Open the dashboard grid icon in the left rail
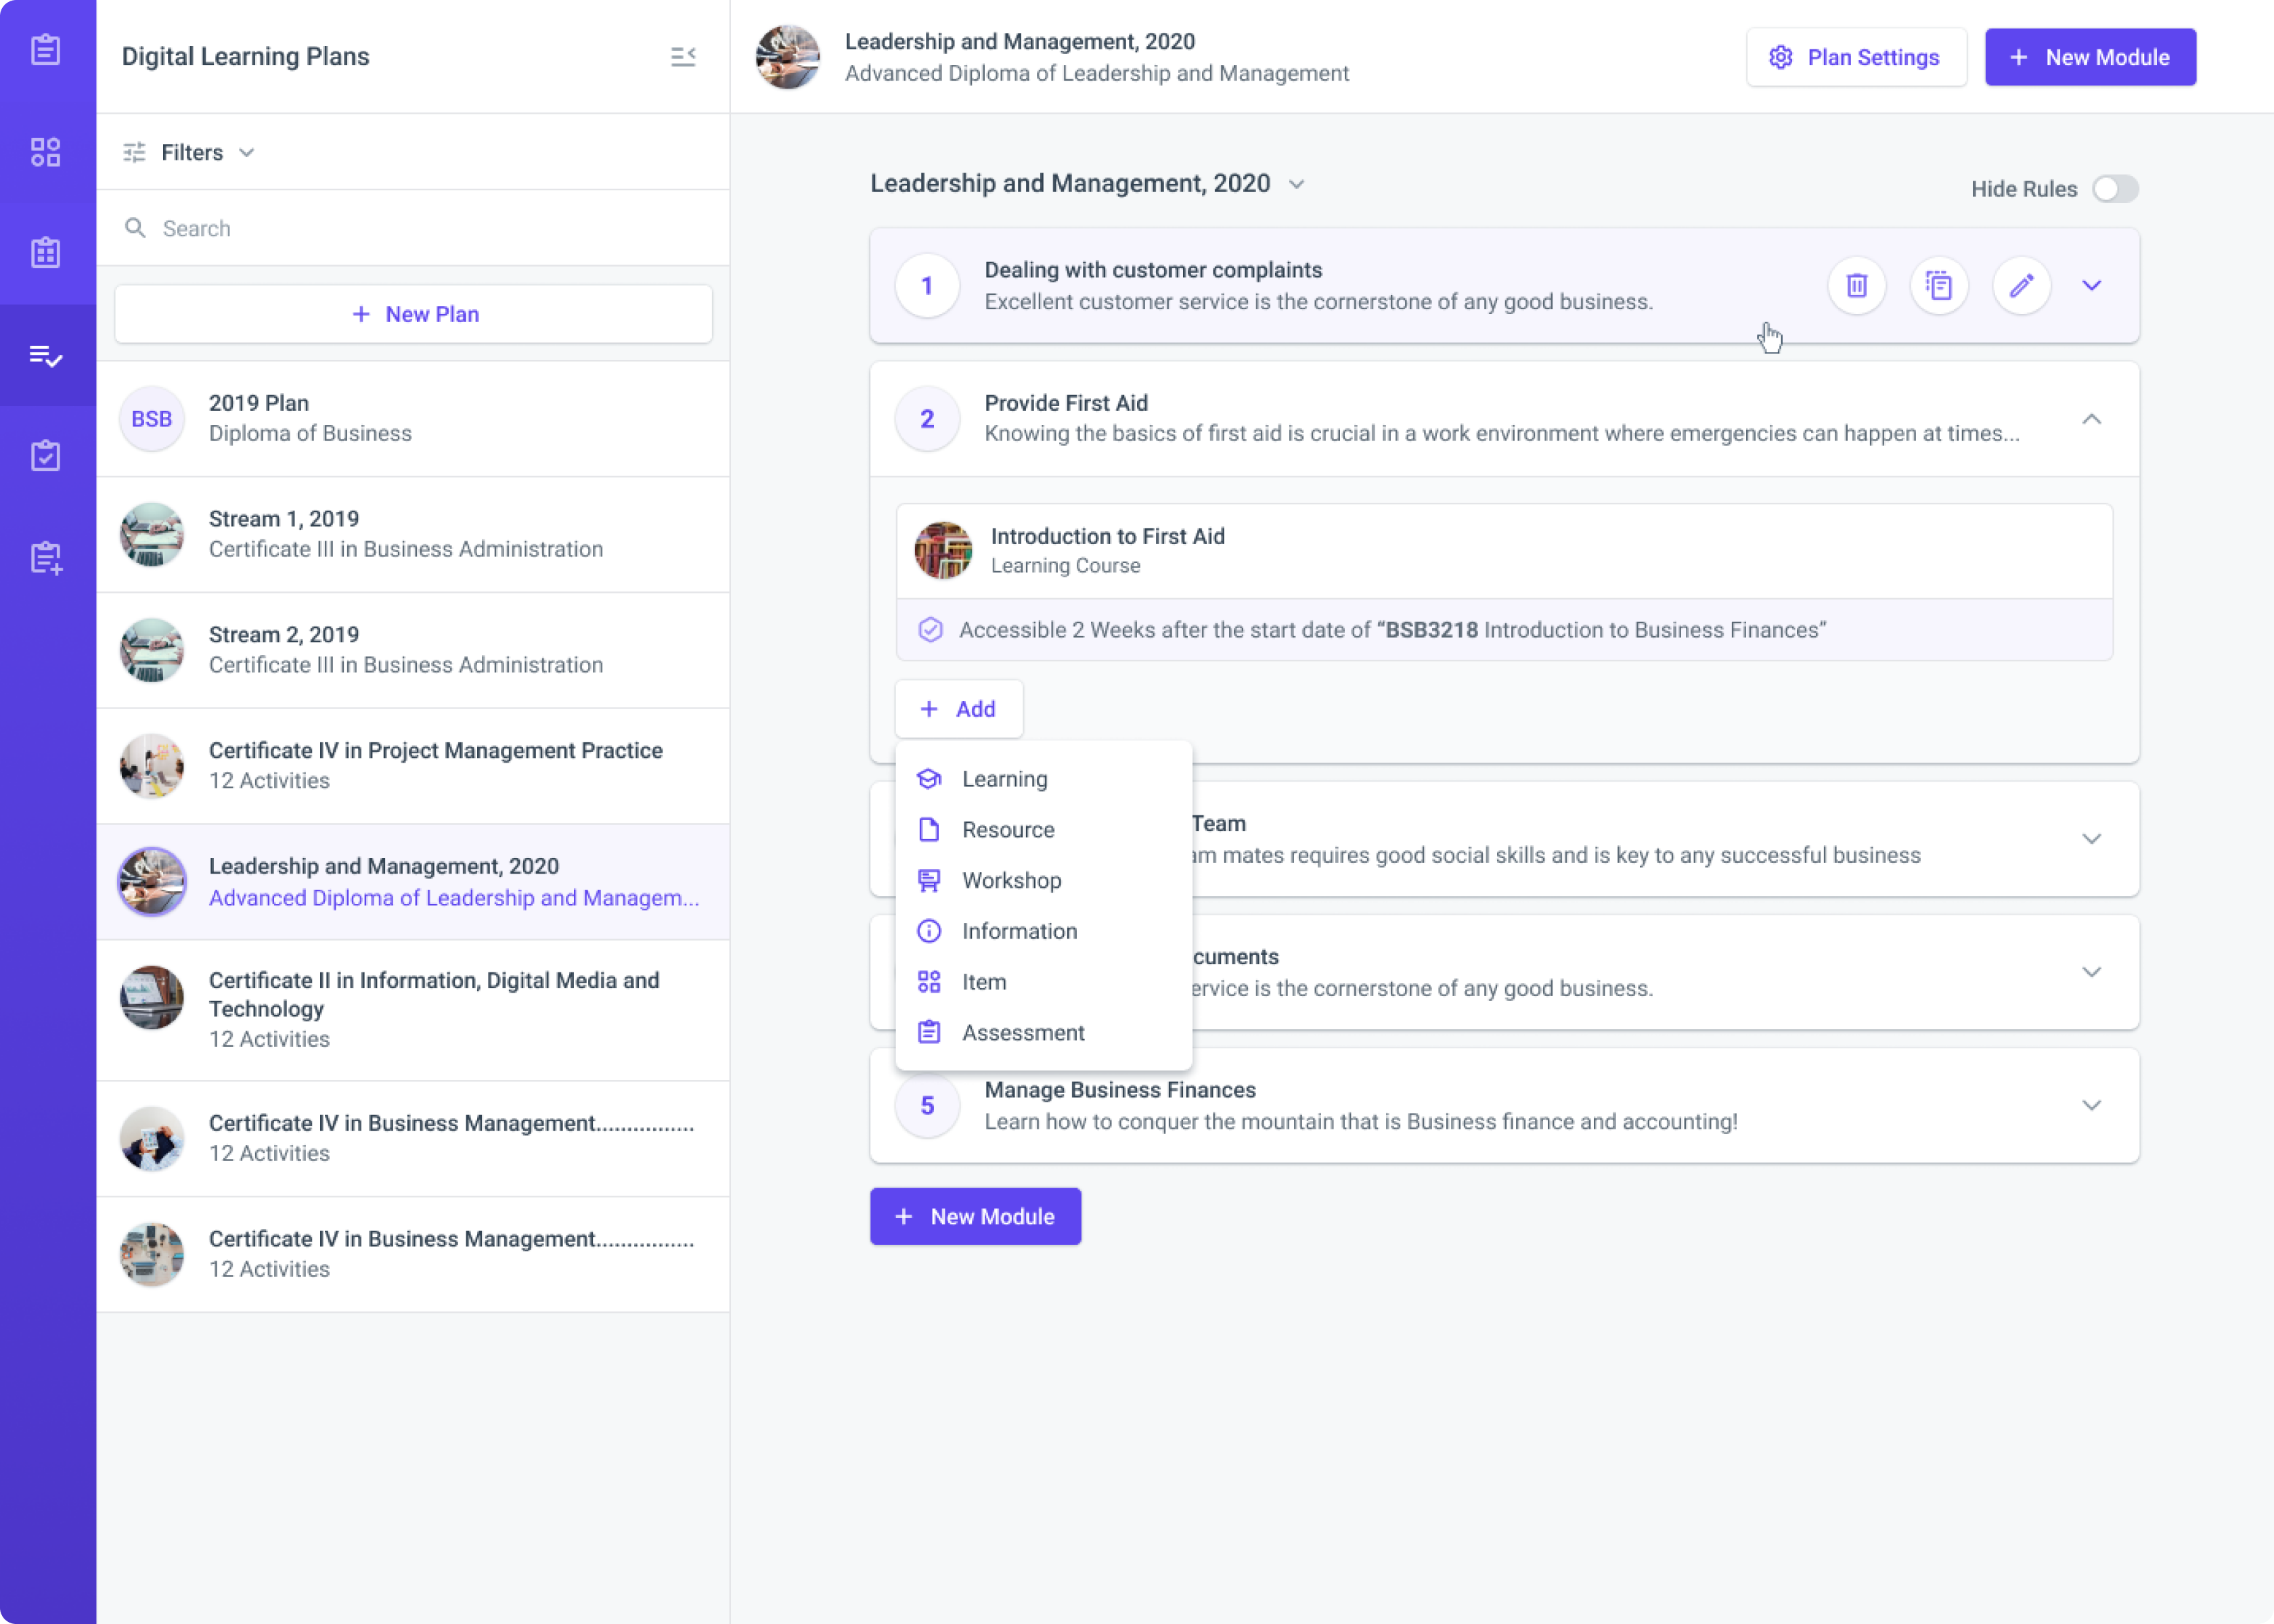 click(x=46, y=152)
